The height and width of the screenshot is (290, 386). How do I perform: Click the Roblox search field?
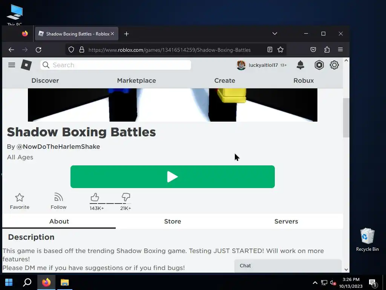pyautogui.click(x=116, y=65)
